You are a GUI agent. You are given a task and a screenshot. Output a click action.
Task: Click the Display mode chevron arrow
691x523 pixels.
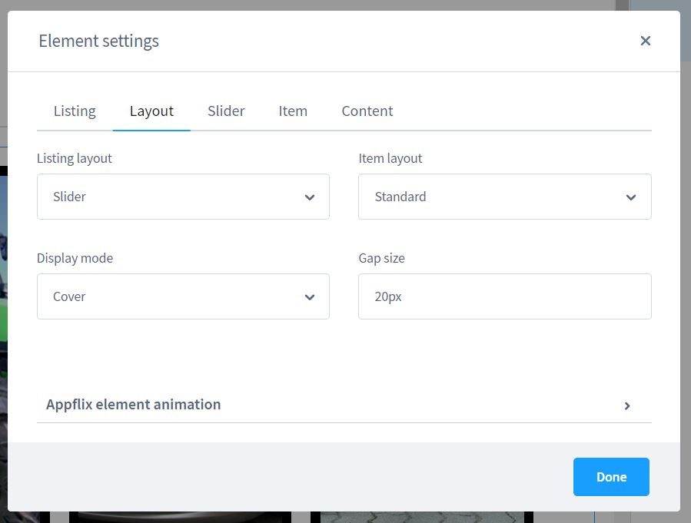(x=310, y=297)
